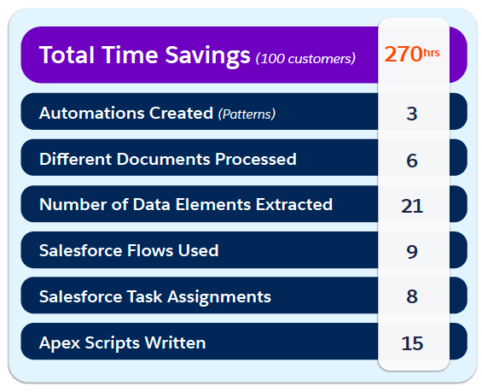Click the Apex Scripts Written row

coord(244,342)
